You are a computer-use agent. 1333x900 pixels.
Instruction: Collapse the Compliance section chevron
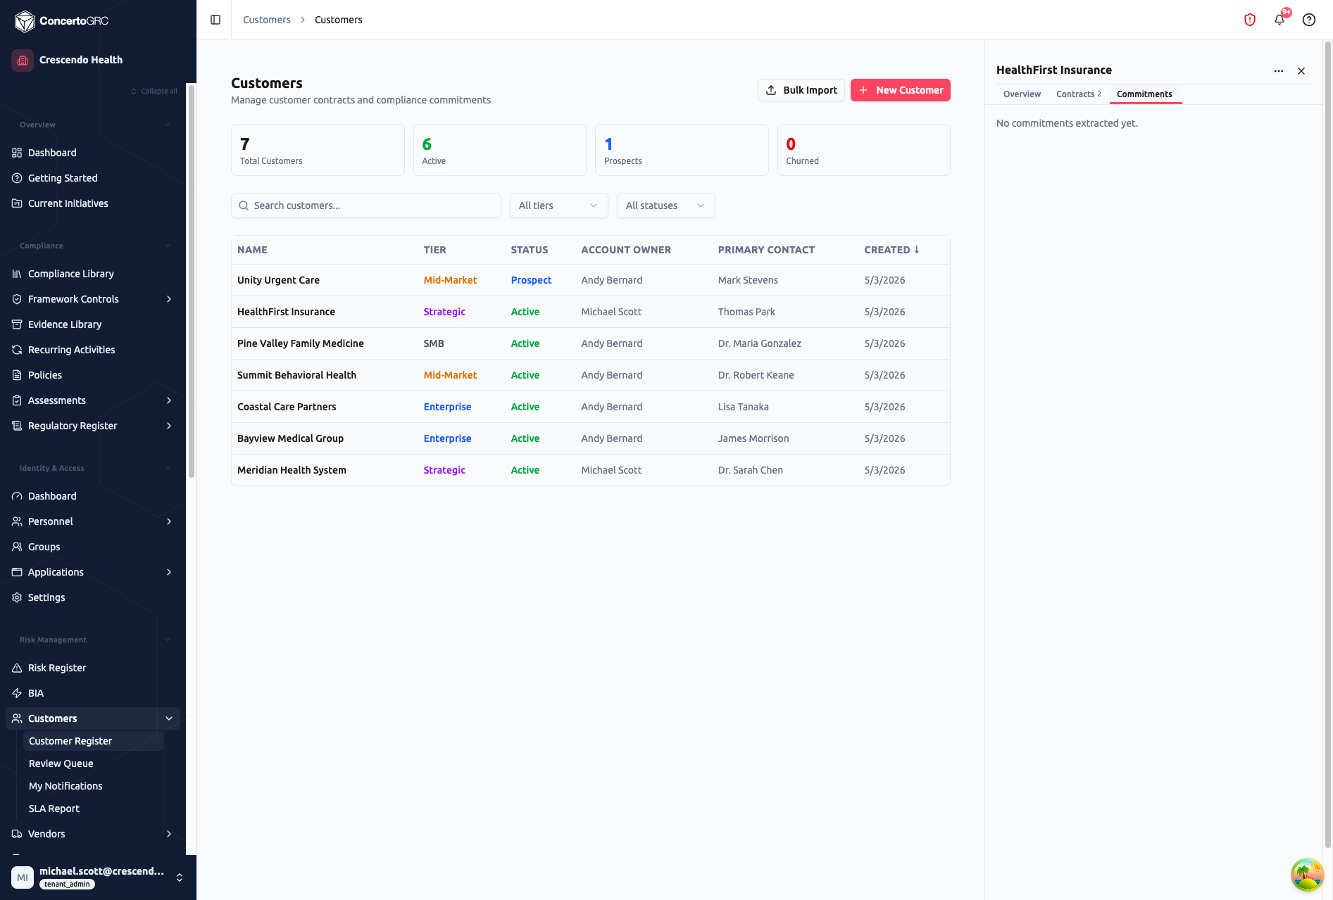tap(168, 246)
